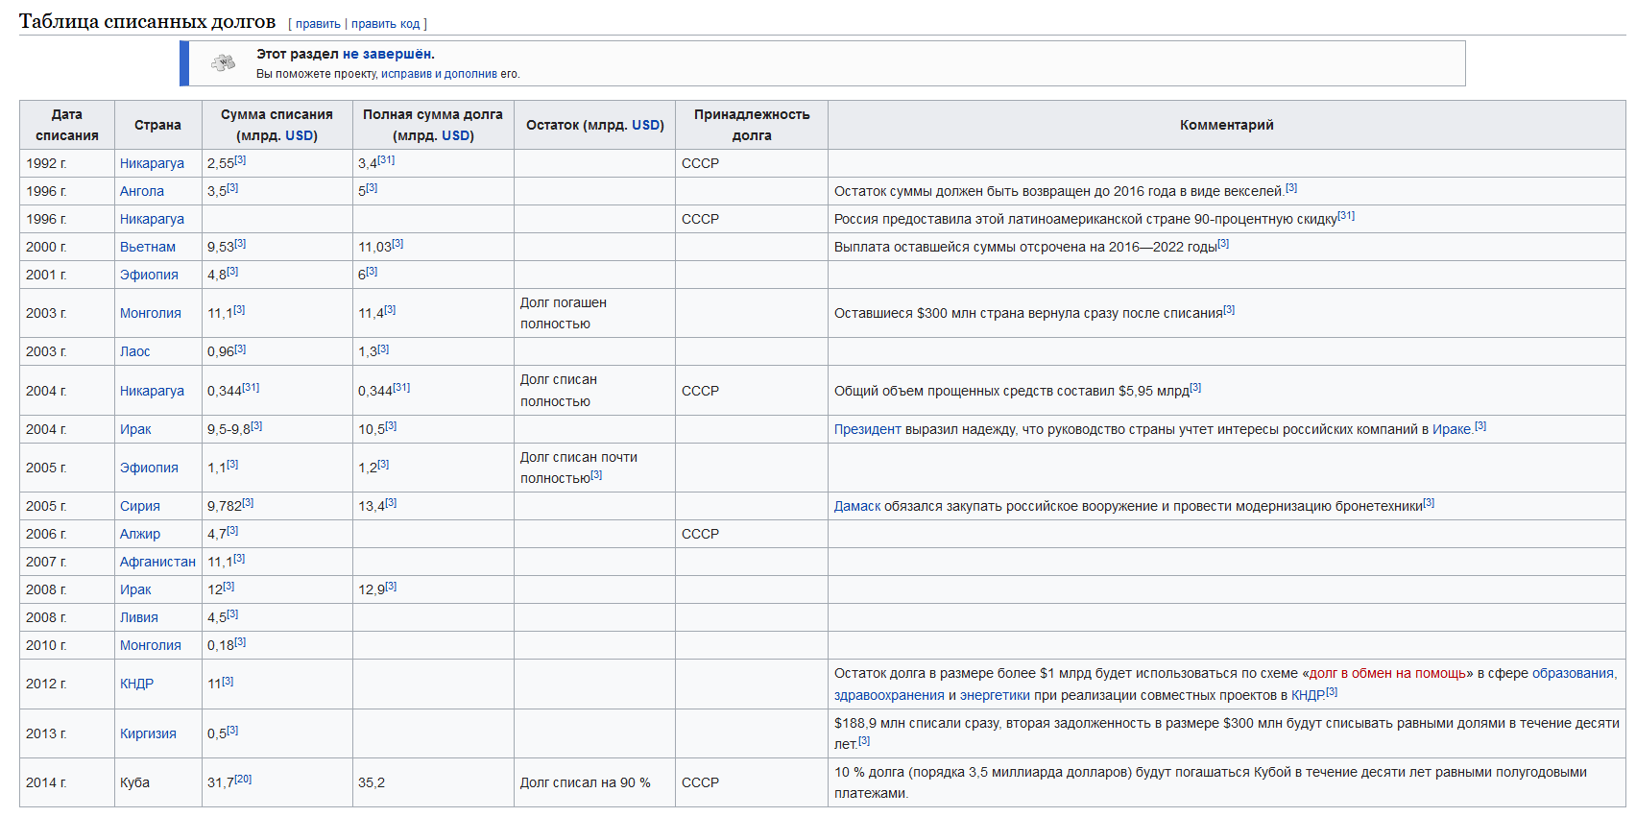This screenshot has height=817, width=1636.
Task: Open footnote [20] next to Cuba's 31,7 amount
Action: pyautogui.click(x=244, y=779)
